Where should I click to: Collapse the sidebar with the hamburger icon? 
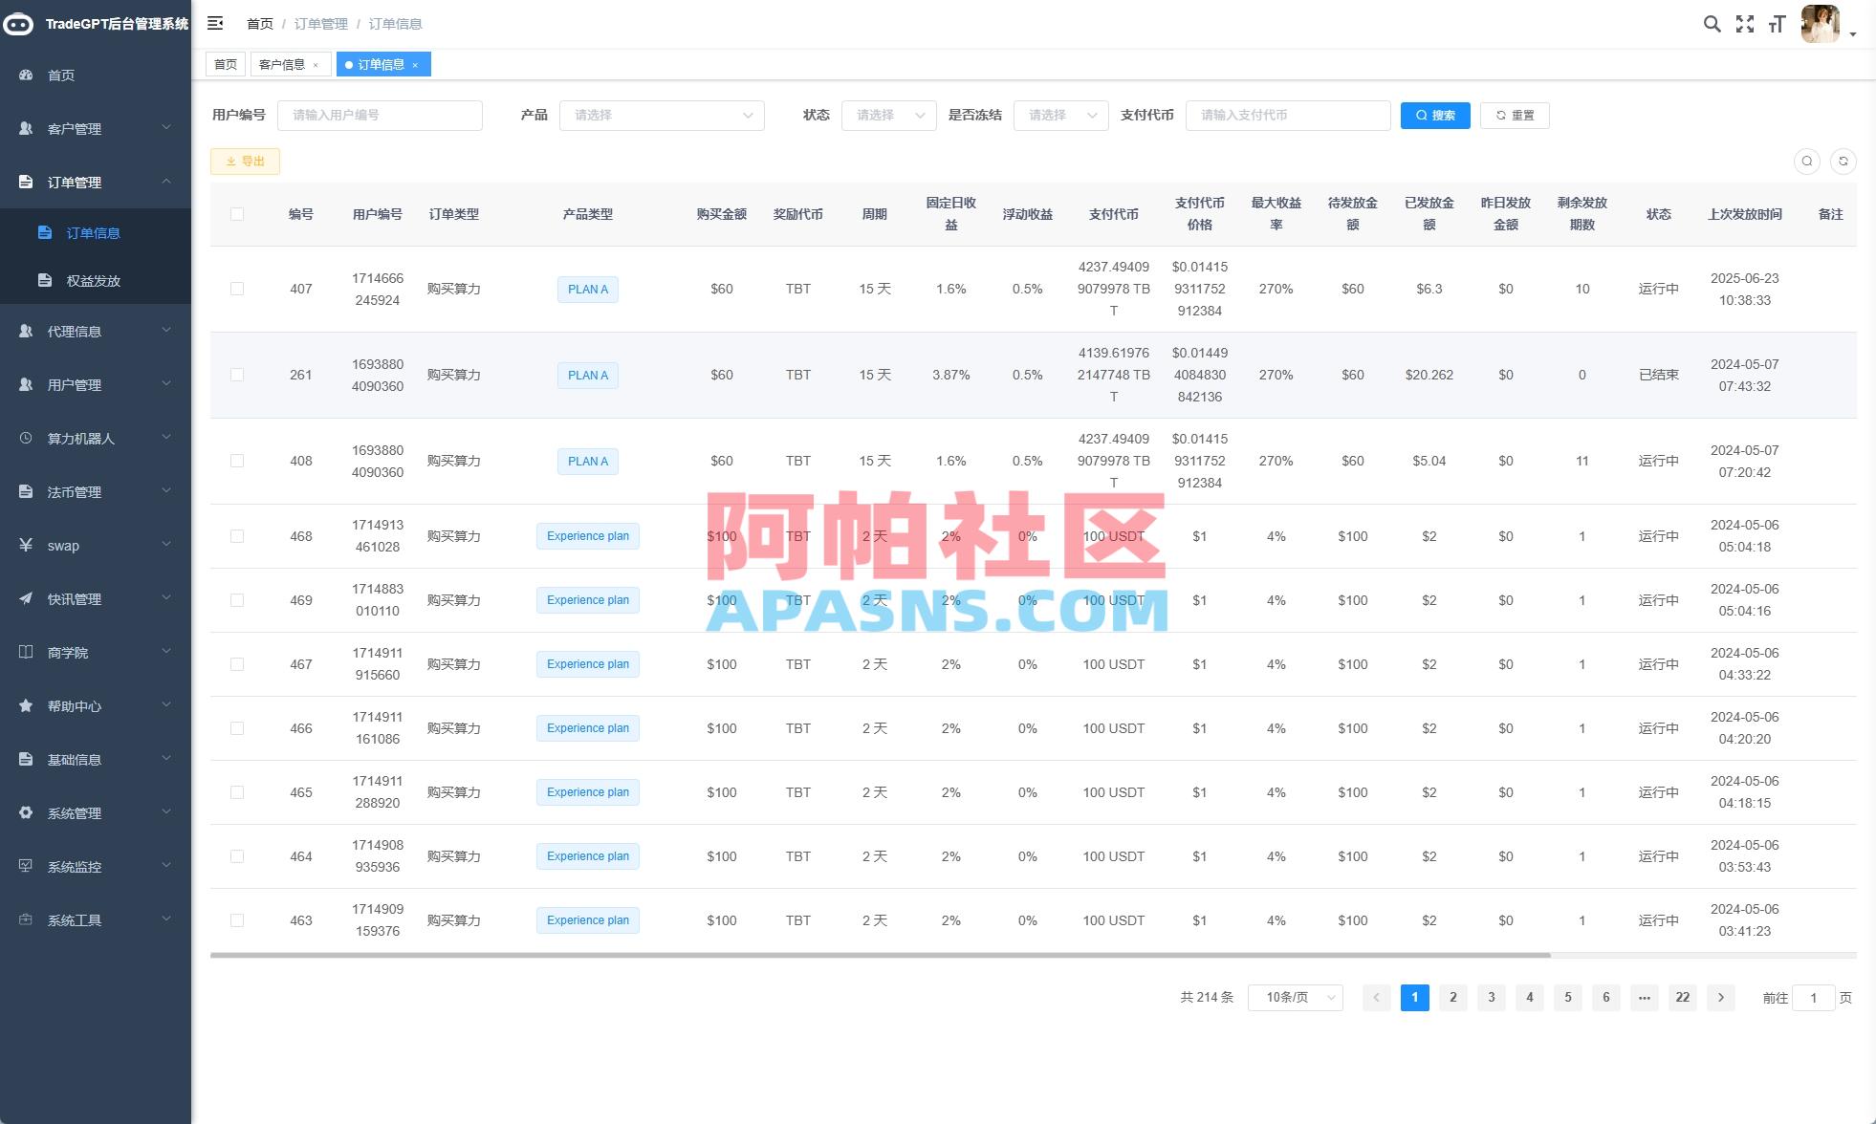(x=215, y=23)
